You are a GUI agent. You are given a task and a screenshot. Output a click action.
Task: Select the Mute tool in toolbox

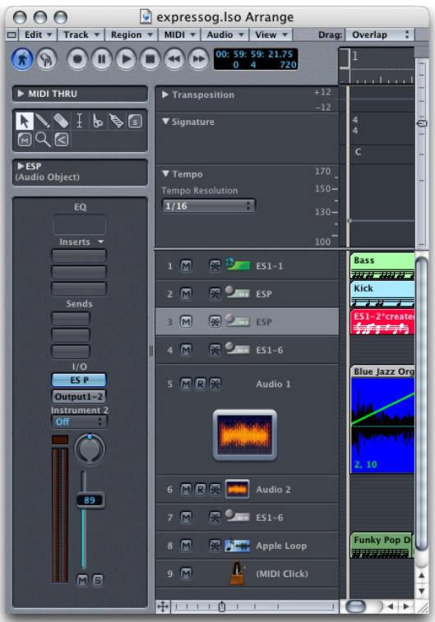(25, 140)
